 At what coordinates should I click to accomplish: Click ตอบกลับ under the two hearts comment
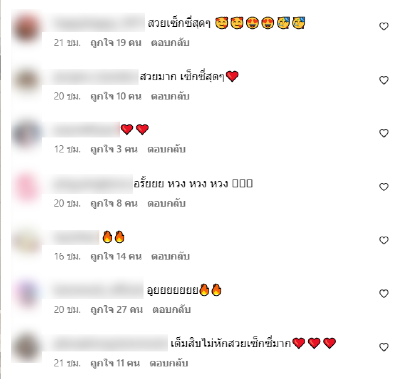166,149
